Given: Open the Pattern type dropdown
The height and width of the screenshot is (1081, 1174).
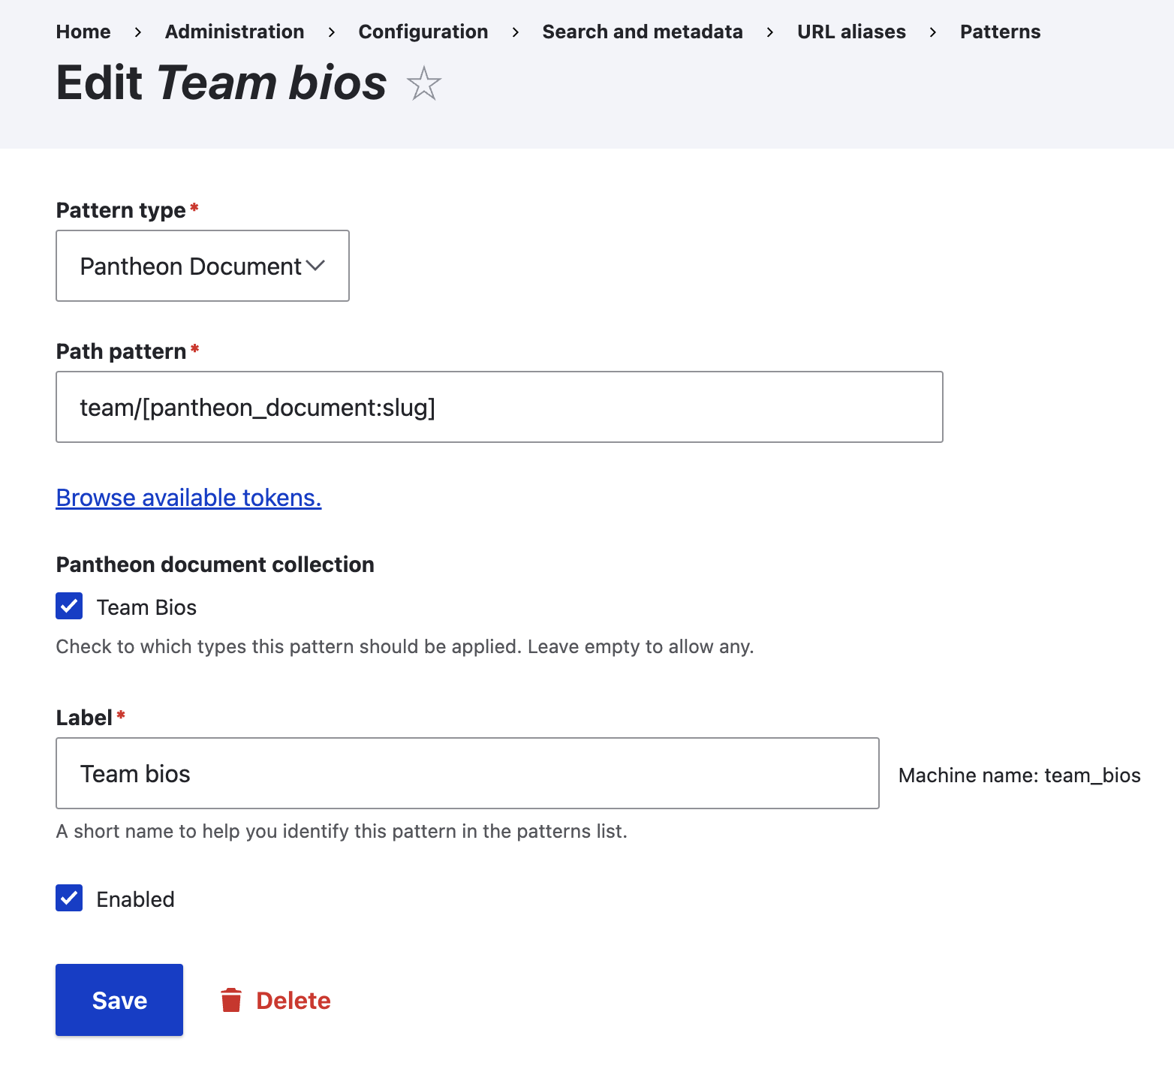Looking at the screenshot, I should tap(202, 266).
